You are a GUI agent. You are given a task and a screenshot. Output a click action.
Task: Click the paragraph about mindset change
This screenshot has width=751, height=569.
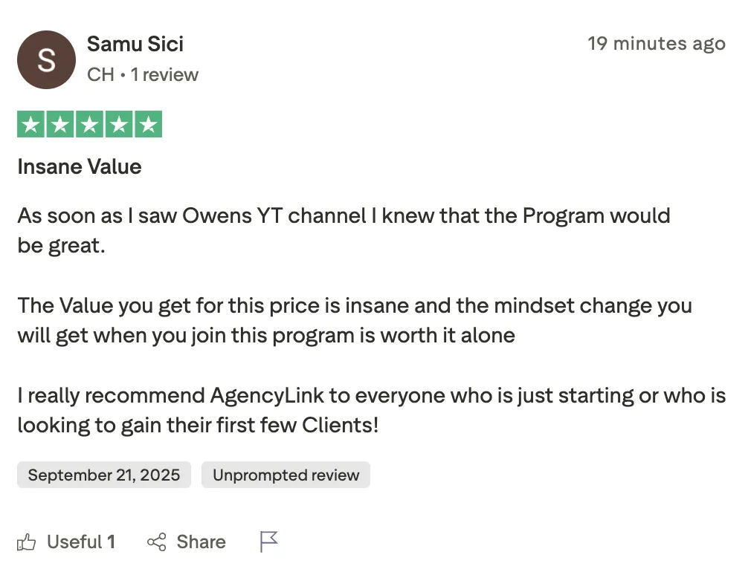click(355, 320)
